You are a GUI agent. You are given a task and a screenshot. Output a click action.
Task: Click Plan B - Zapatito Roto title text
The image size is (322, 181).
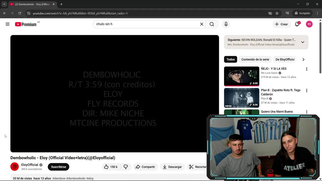pos(281,92)
